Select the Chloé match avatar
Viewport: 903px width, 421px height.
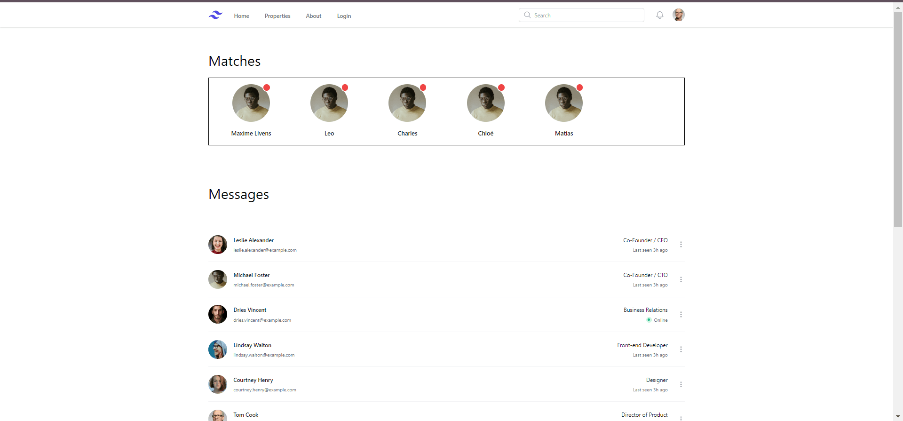[x=485, y=103]
